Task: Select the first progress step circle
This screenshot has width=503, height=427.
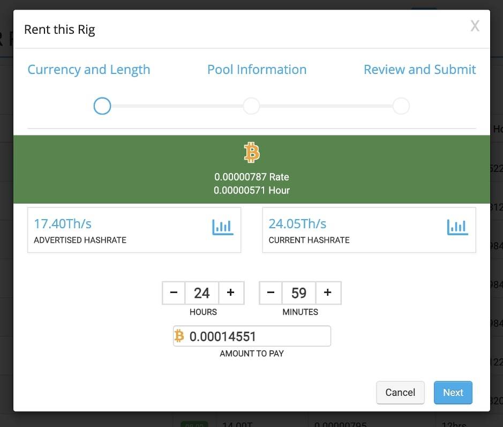Action: click(102, 106)
